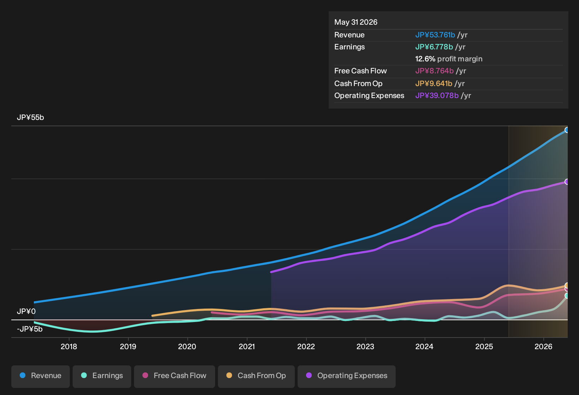Select the Earnings value JP¥6.778b in tooltip
Viewport: 579px width, 395px height.
(x=434, y=47)
